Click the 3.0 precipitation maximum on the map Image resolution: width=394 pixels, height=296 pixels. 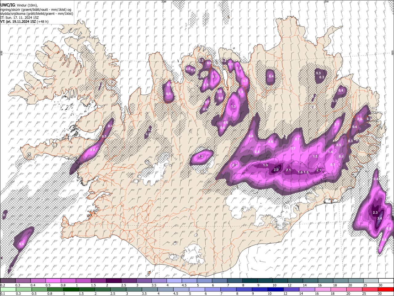(276, 170)
